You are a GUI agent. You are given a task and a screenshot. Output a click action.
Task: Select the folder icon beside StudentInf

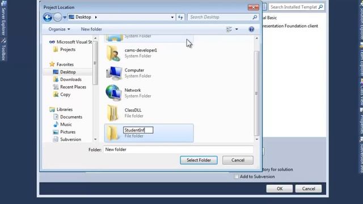coord(113,133)
